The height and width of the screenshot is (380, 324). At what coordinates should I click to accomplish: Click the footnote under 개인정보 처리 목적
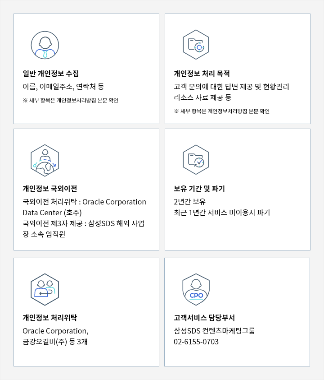pyautogui.click(x=222, y=111)
